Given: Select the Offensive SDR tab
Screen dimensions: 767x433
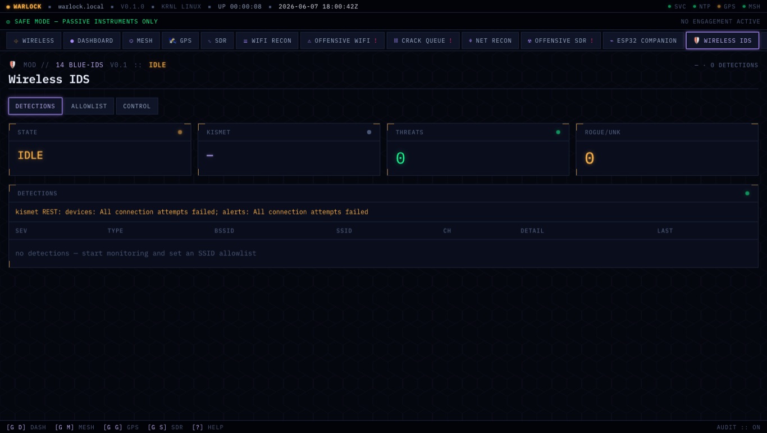Looking at the screenshot, I should point(561,40).
